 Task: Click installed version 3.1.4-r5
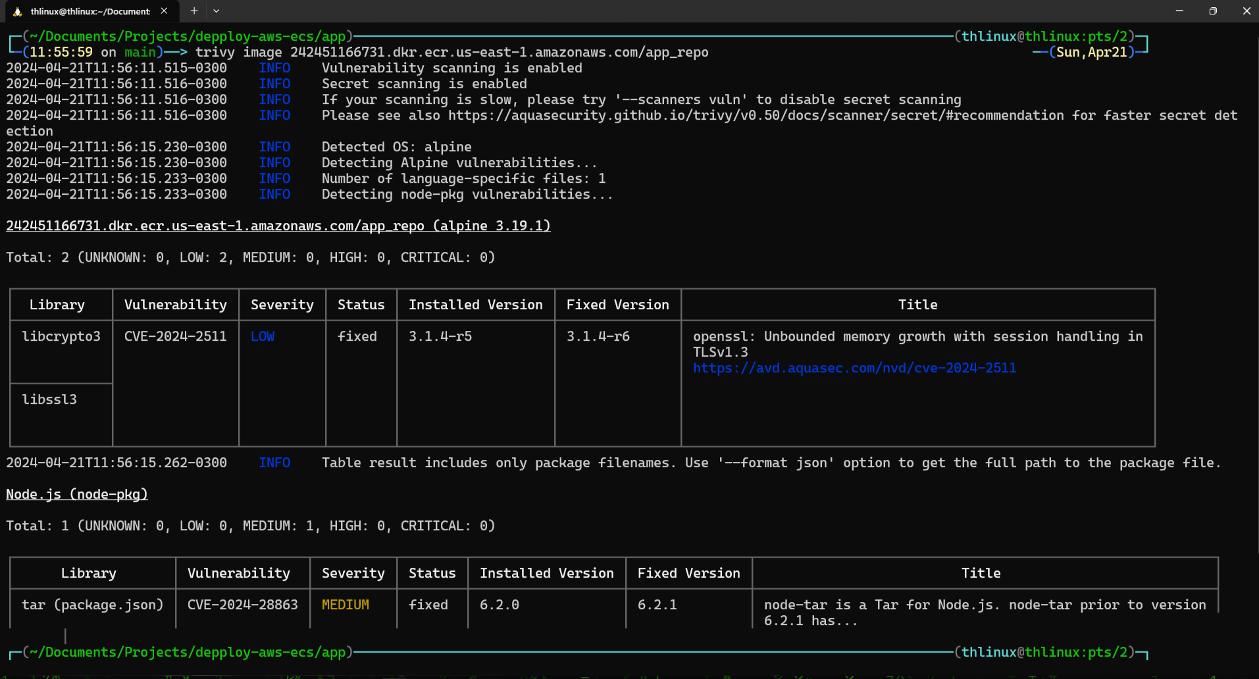(x=440, y=336)
